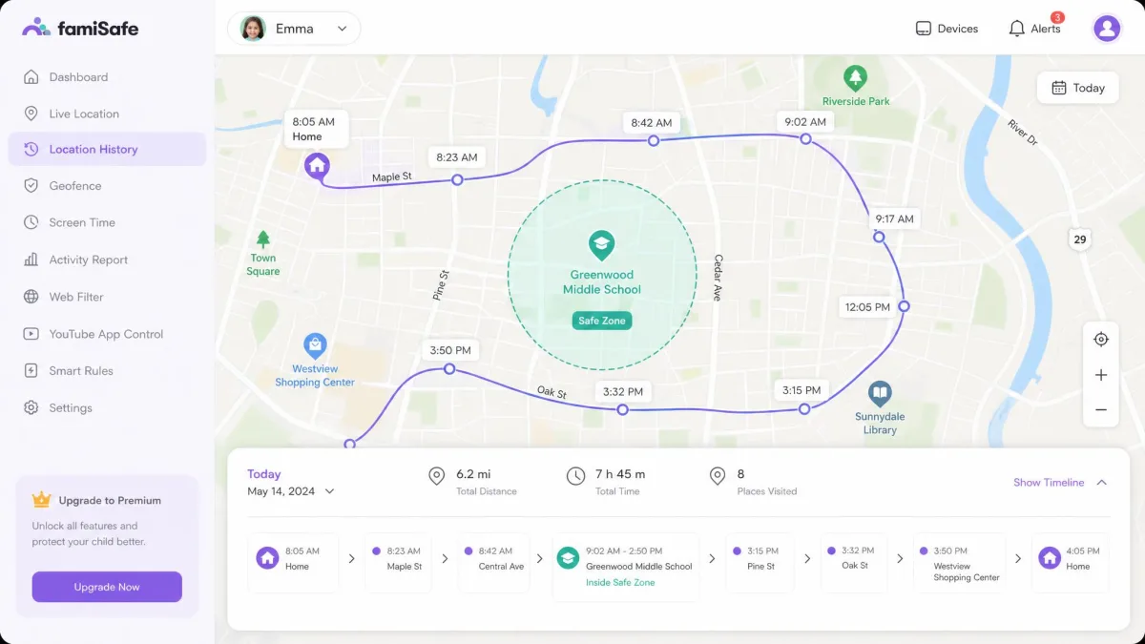
Task: Click the 3:50 PM route point
Action: click(x=449, y=368)
